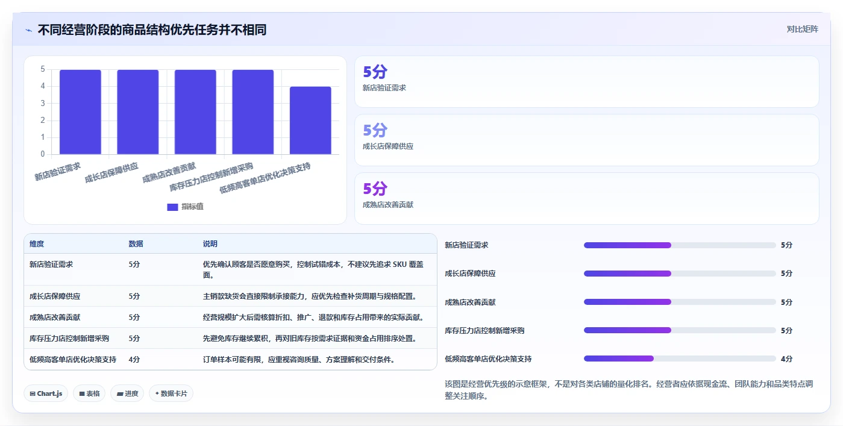
Task: Click the 新店验证需求 x-axis label under the chart
Action: click(58, 171)
